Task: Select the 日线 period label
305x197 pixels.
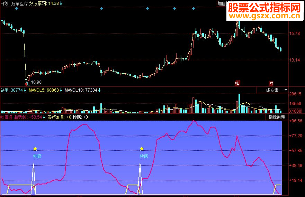Action: [x=5, y=3]
